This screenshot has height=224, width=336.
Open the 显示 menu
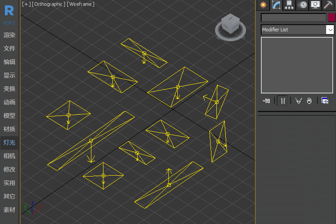9,75
